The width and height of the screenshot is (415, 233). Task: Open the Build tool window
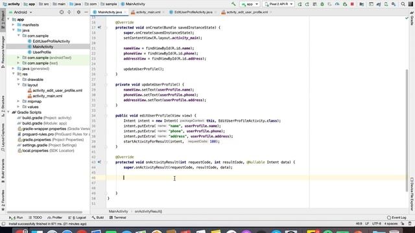[98, 217]
